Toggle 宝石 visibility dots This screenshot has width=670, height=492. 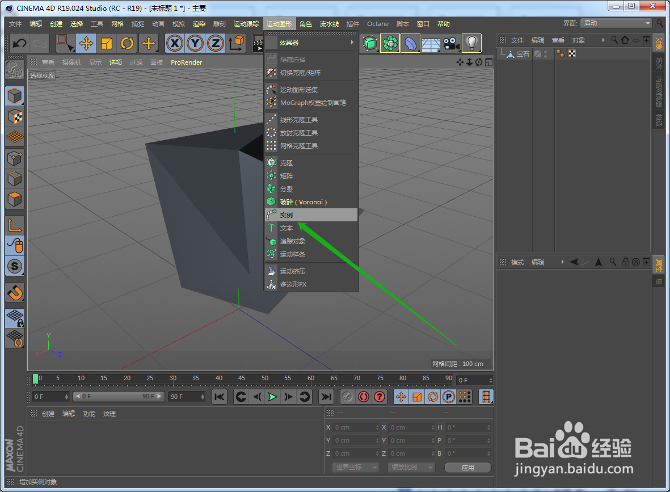pos(546,54)
